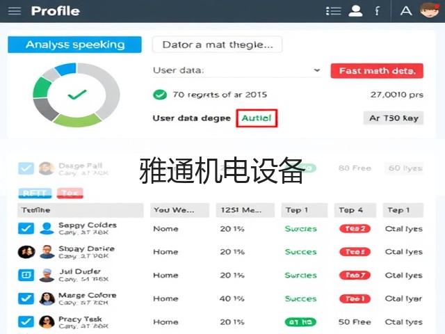Click the blue robot icon in Jul Duder row

coord(26,275)
